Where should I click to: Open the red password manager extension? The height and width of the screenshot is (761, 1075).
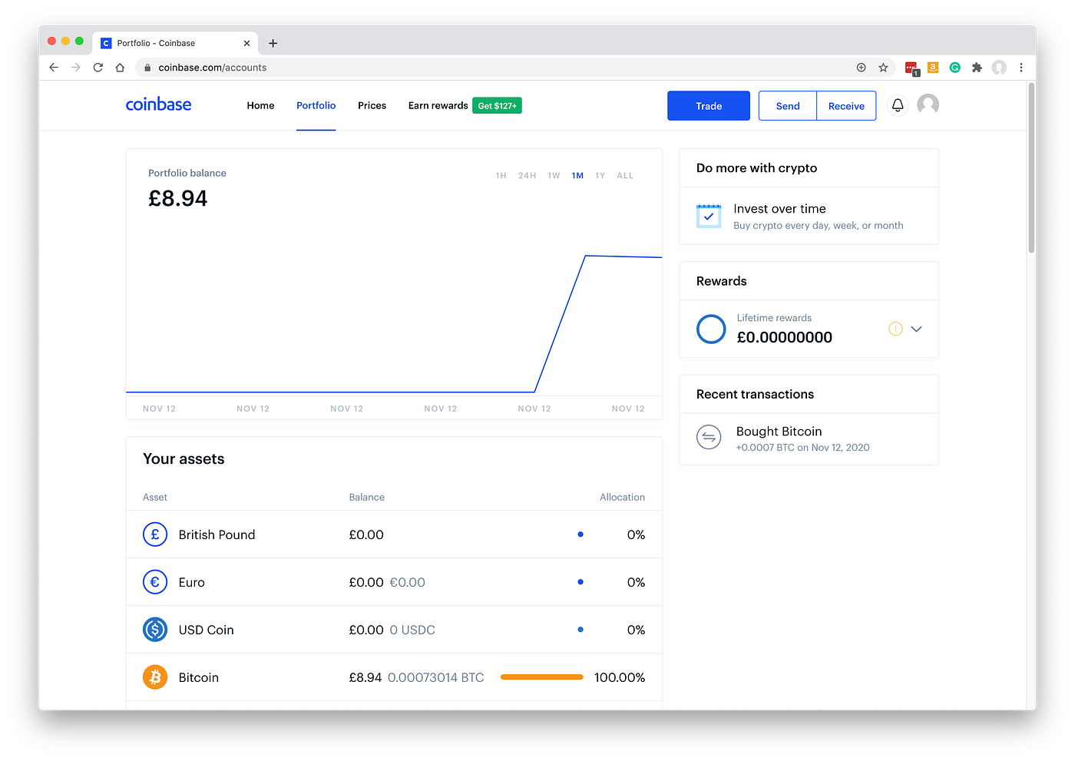click(x=911, y=68)
